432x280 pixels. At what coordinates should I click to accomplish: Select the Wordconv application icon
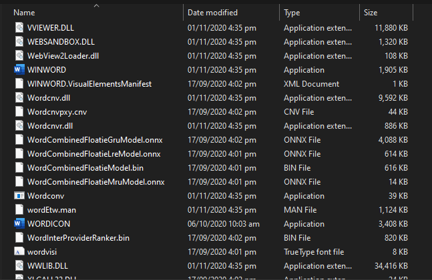(x=19, y=195)
